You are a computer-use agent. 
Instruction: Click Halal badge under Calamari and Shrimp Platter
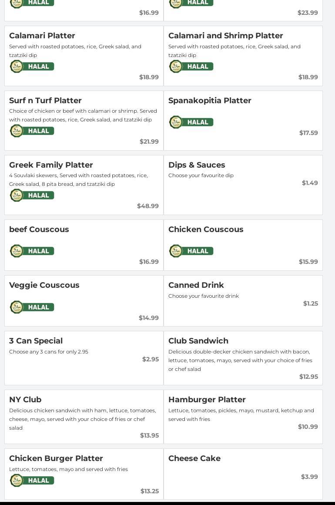coord(191,67)
